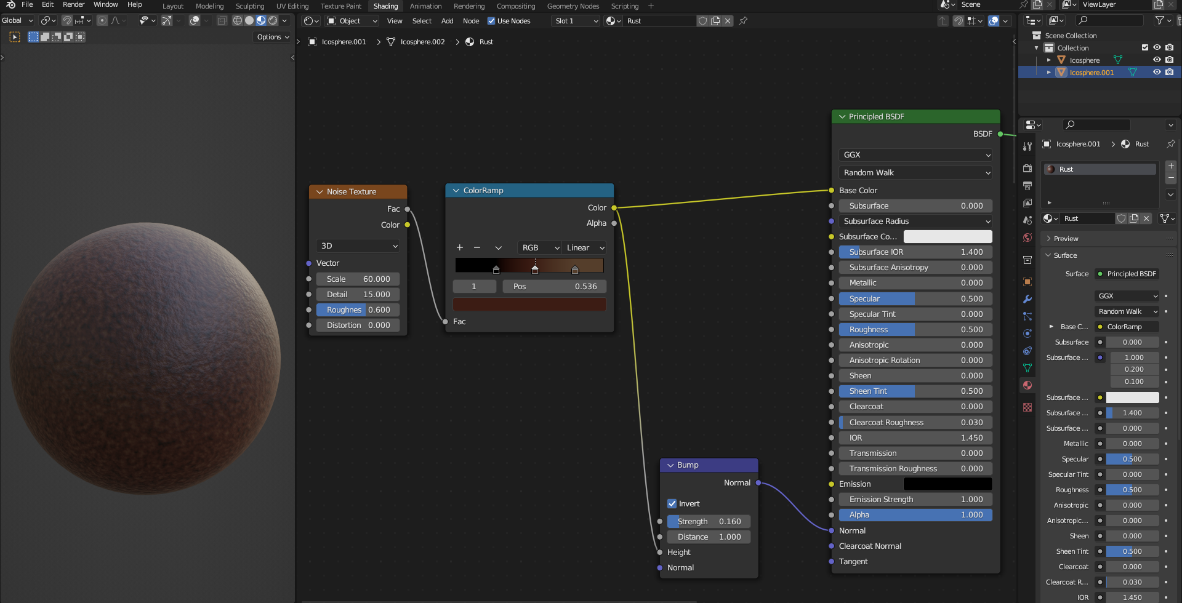Screen dimensions: 1182x603
Task: Open the Linear interpolation dropdown in ColorRamp
Action: pos(585,247)
